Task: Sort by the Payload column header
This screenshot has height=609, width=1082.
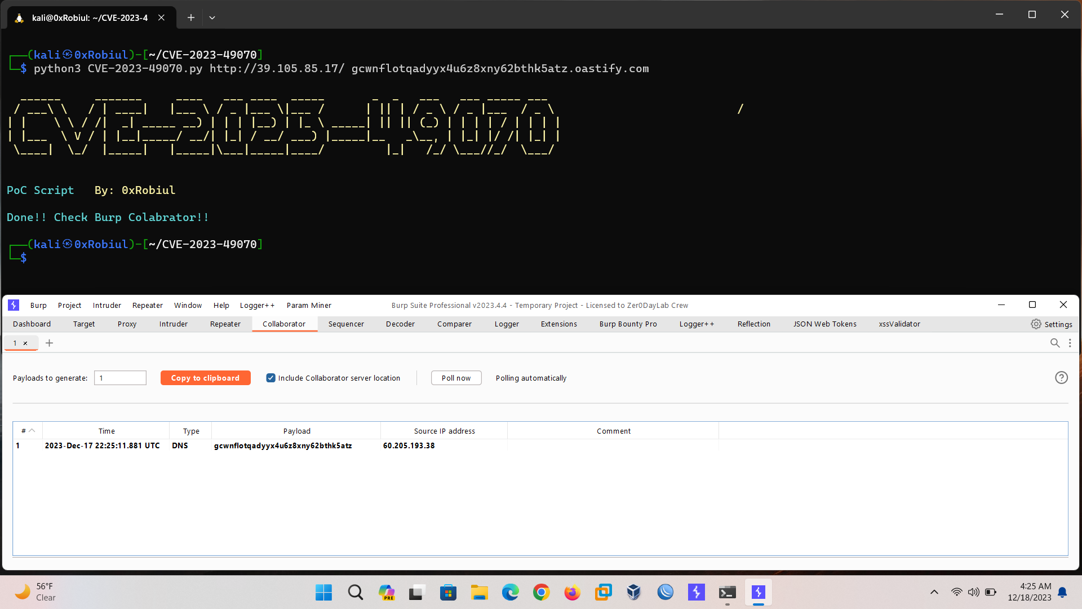Action: tap(296, 431)
